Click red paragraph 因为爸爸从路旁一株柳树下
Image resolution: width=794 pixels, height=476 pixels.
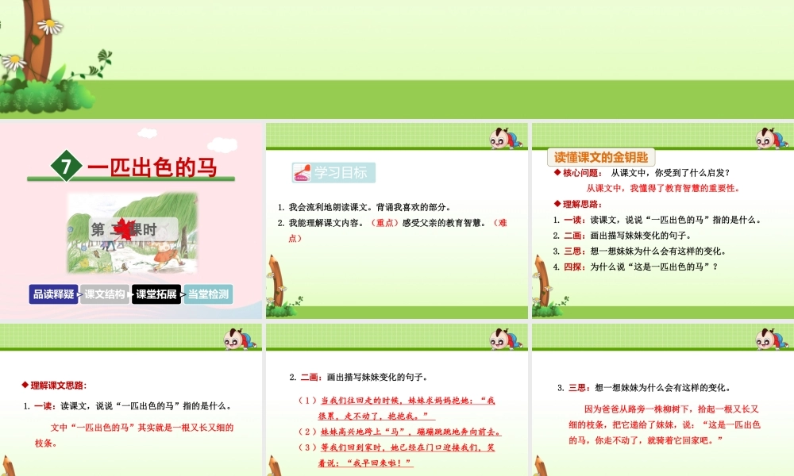[x=665, y=424]
